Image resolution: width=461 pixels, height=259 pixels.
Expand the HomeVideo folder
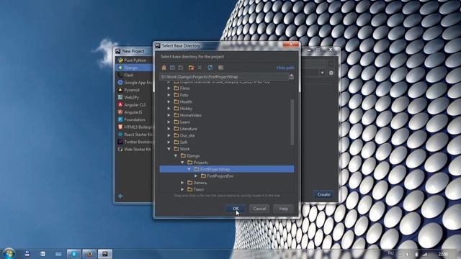[169, 115]
